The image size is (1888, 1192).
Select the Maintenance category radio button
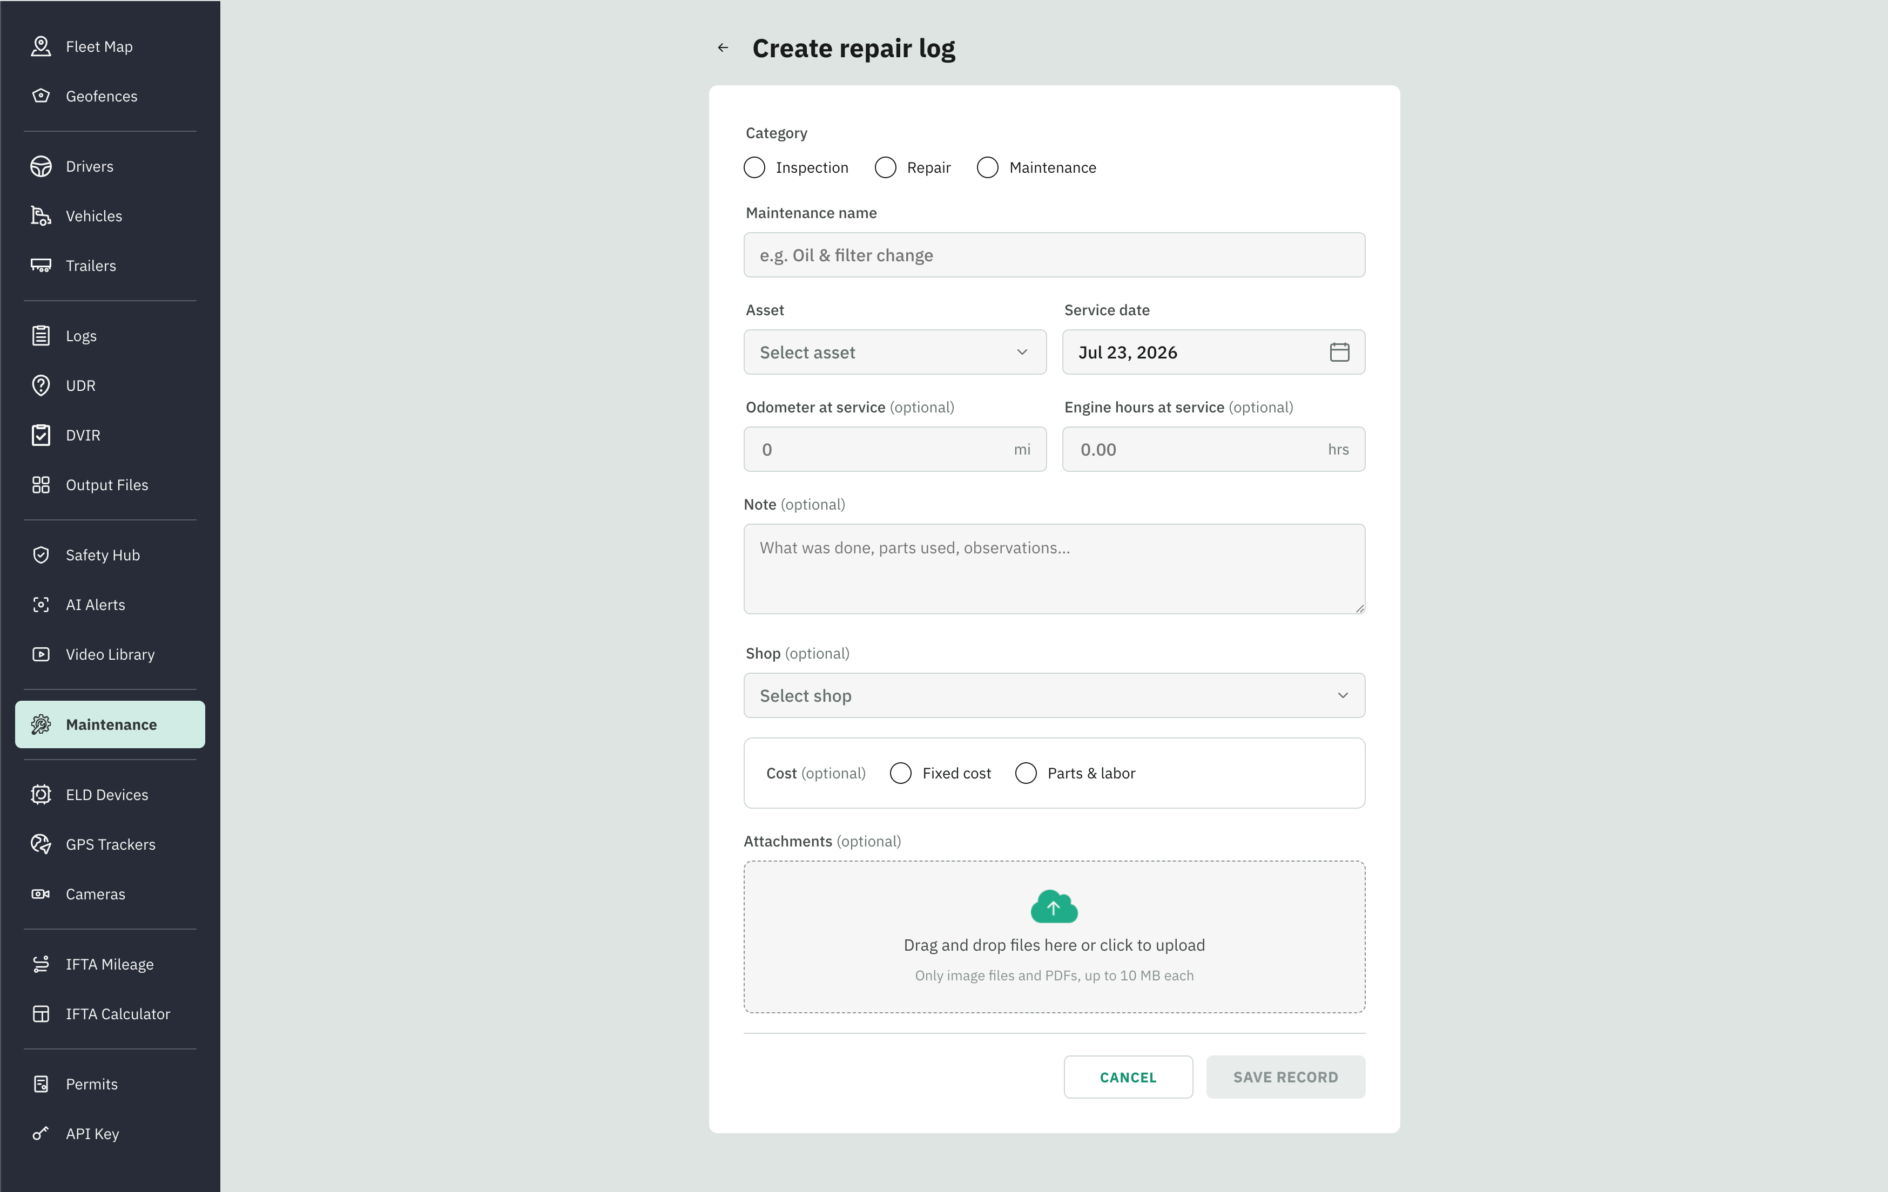pyautogui.click(x=987, y=168)
